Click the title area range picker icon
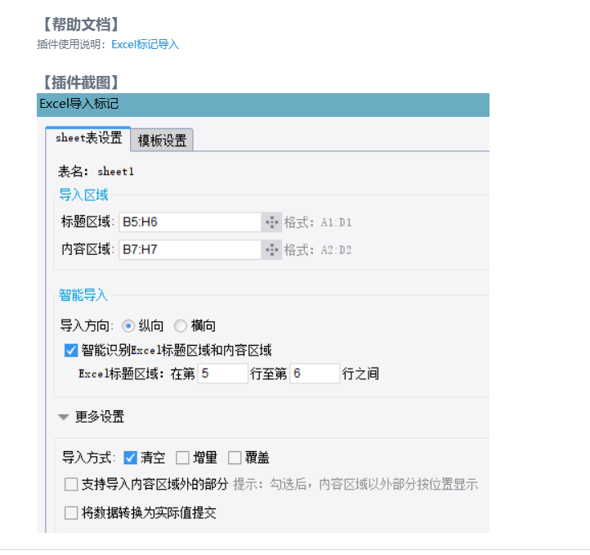This screenshot has width=590, height=555. (x=271, y=222)
